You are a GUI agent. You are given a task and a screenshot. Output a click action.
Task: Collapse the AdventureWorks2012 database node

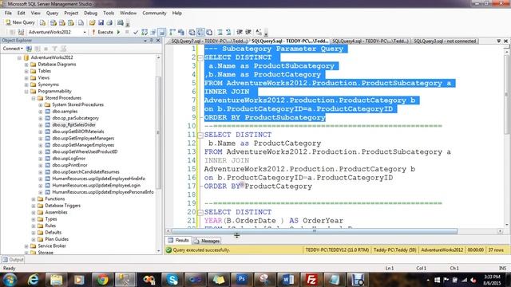(x=19, y=57)
